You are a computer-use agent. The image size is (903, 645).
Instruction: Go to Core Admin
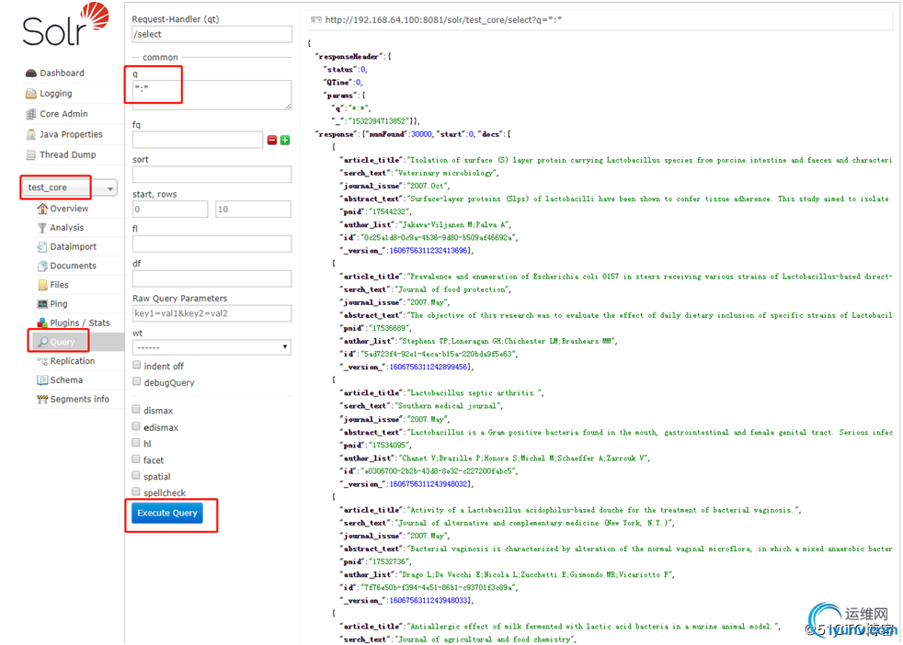pos(64,114)
